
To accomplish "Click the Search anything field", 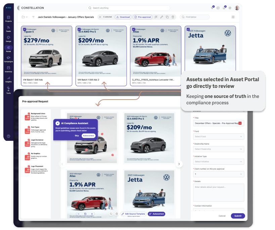I will point(128,8).
